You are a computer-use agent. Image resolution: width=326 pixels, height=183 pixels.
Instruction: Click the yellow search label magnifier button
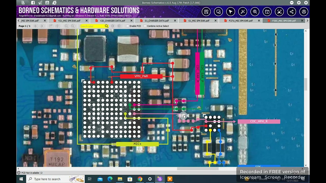[x=106, y=26]
